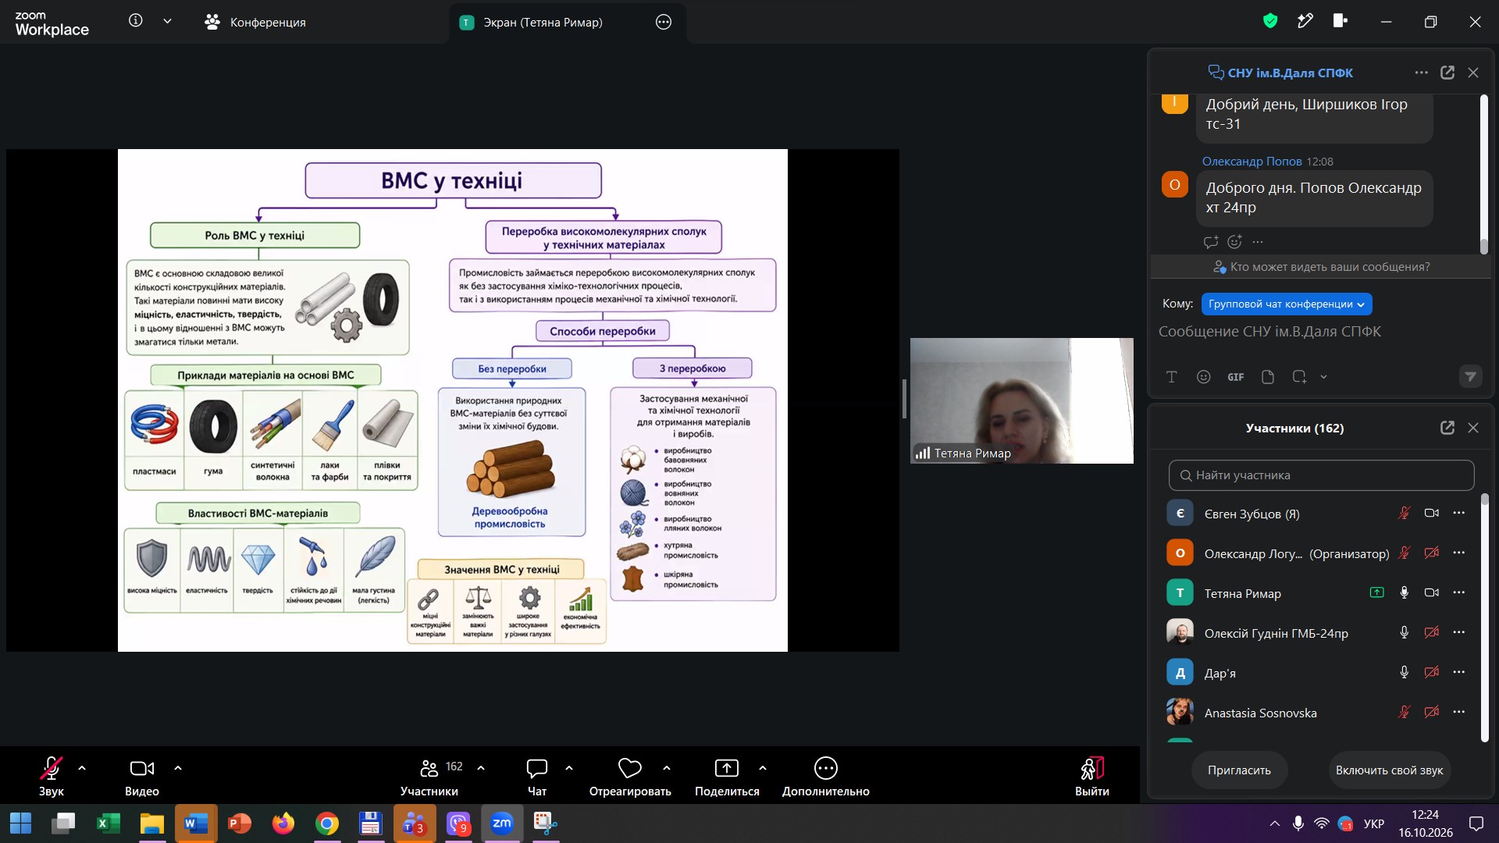Expand reactions options arrow

coord(667,768)
